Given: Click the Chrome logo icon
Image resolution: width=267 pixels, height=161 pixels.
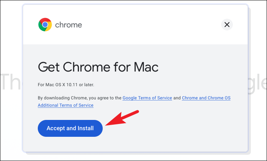Looking at the screenshot, I should 45,25.
